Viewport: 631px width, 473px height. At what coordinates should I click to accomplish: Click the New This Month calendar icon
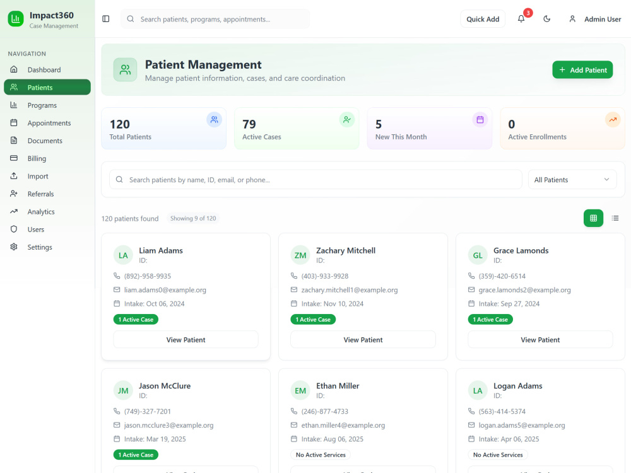point(480,119)
